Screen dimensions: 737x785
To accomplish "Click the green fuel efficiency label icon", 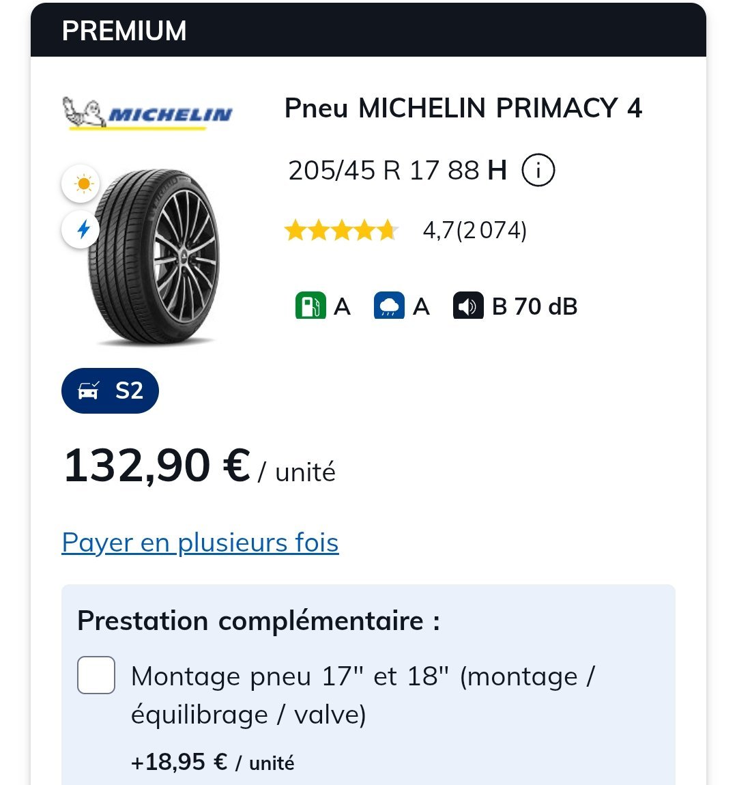I will tap(310, 306).
